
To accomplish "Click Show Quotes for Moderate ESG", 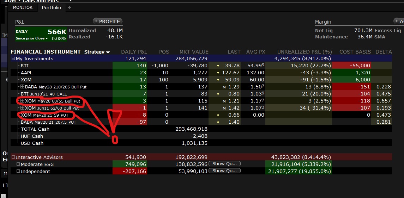I will coord(224,164).
